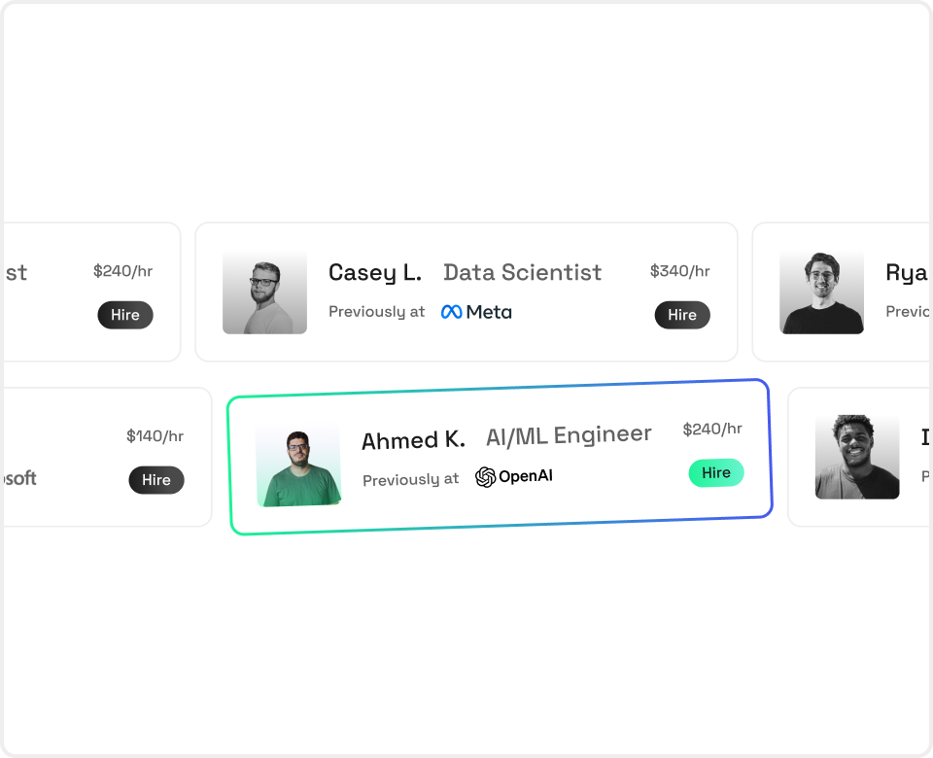Click the $340/hr rate on Casey's card
The image size is (933, 758).
pyautogui.click(x=680, y=271)
